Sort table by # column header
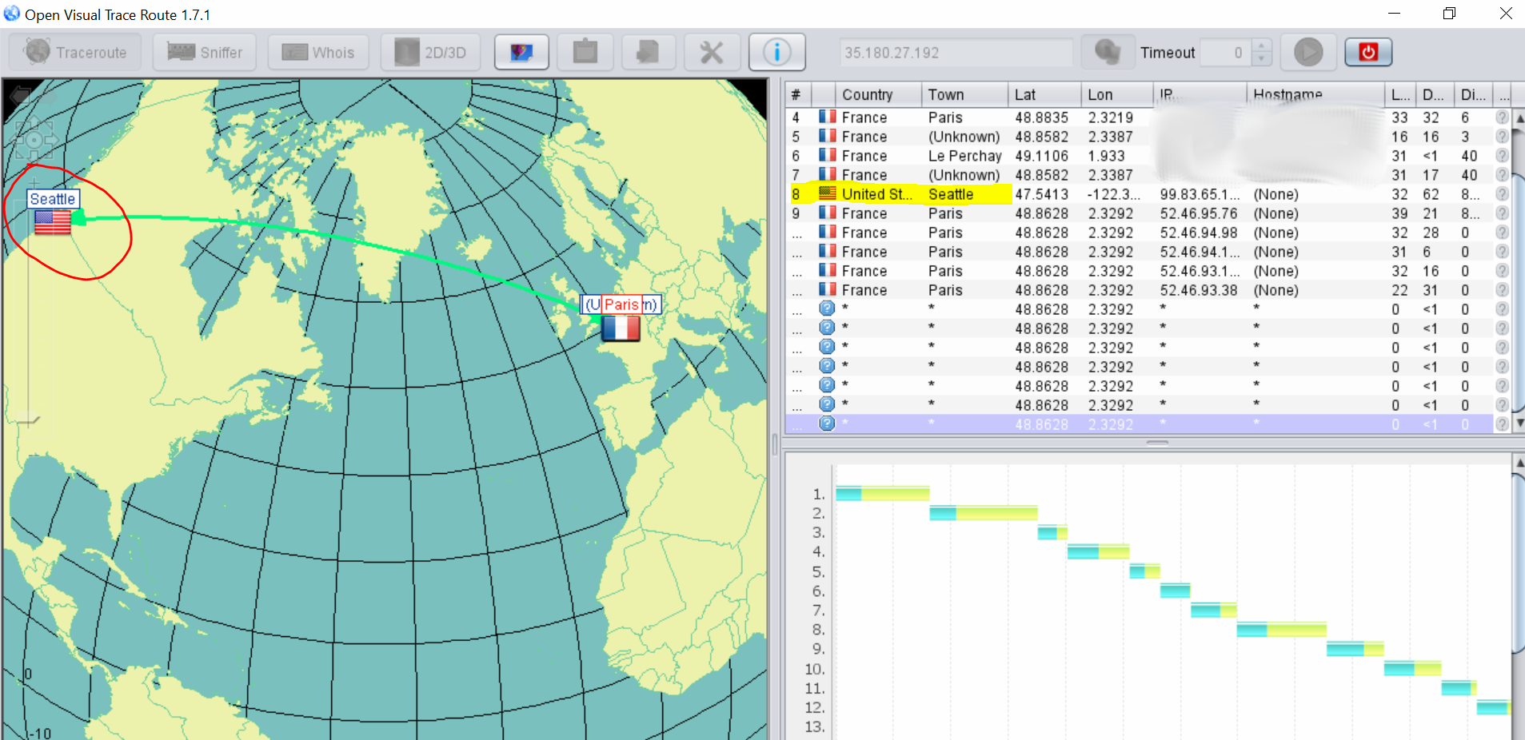Screen dimensions: 1525x740 pyautogui.click(x=800, y=94)
